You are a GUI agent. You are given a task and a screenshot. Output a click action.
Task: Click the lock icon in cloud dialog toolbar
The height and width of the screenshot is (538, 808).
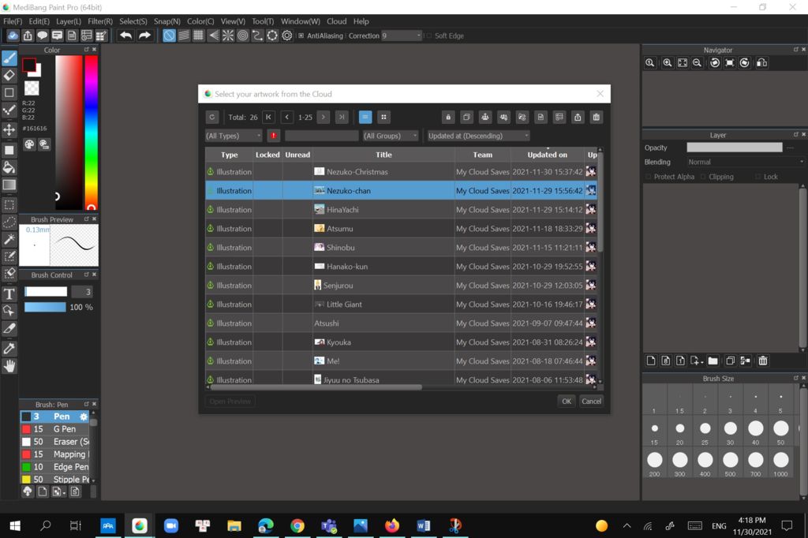tap(448, 117)
